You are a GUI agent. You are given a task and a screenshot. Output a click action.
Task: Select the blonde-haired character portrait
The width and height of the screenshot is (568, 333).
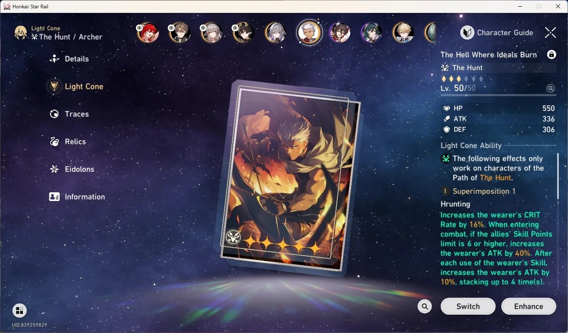click(403, 32)
